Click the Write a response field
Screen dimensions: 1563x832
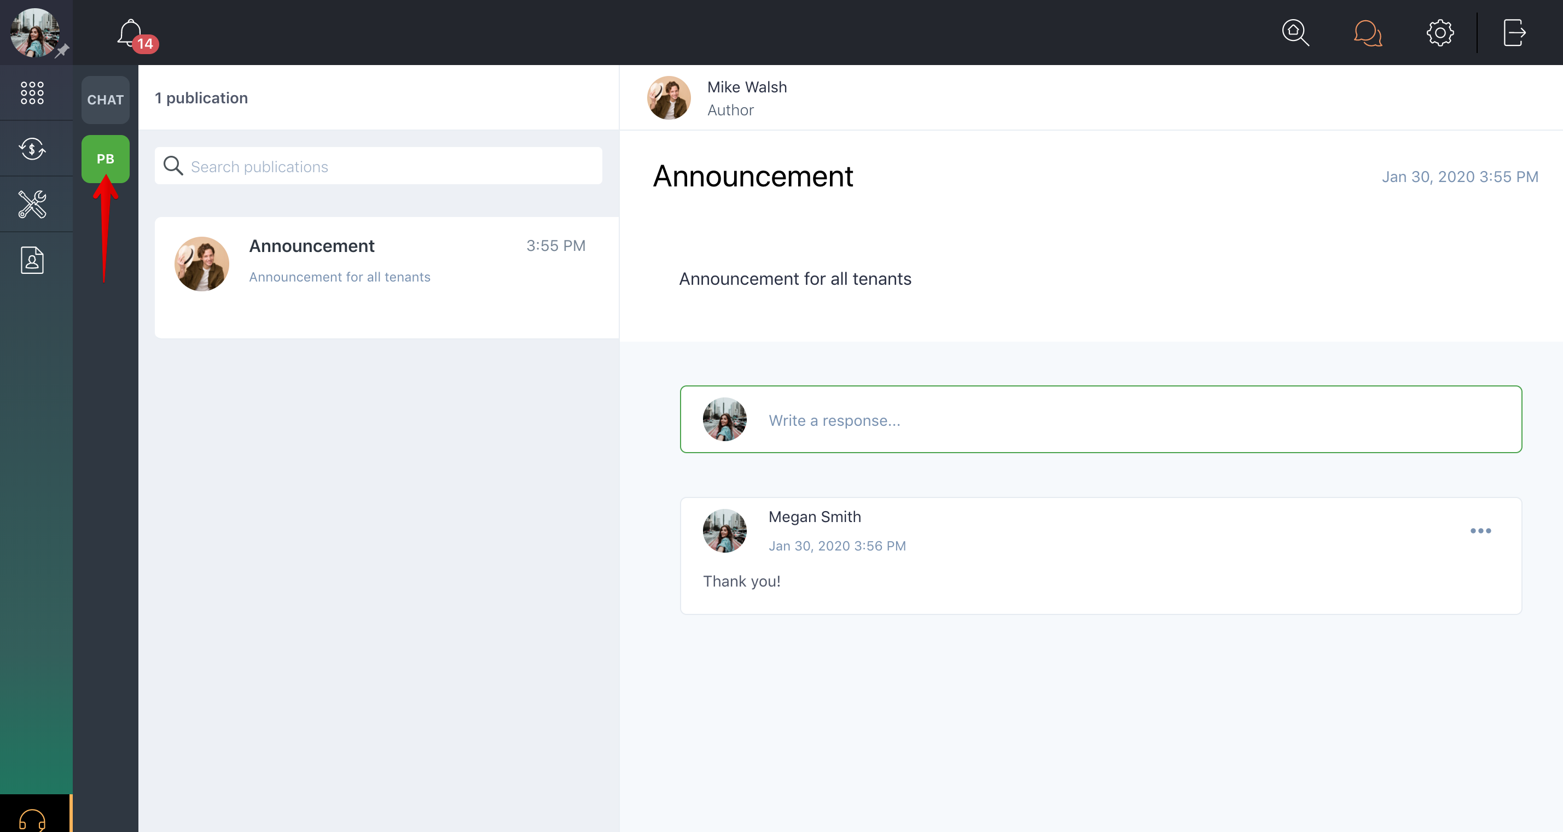(x=1101, y=419)
